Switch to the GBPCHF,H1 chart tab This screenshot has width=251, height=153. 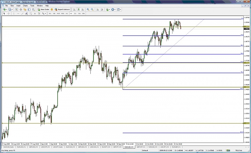[141, 147]
